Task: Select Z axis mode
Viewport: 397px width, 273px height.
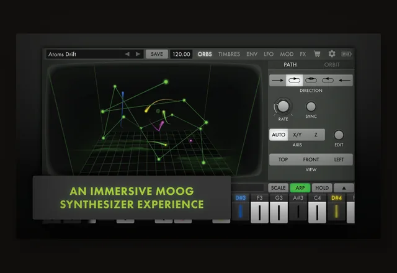Action: [316, 135]
